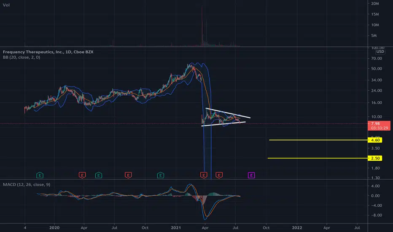393x232 pixels.
Task: Select the green E earnings marker in Nov 2020
Action: coord(161,175)
